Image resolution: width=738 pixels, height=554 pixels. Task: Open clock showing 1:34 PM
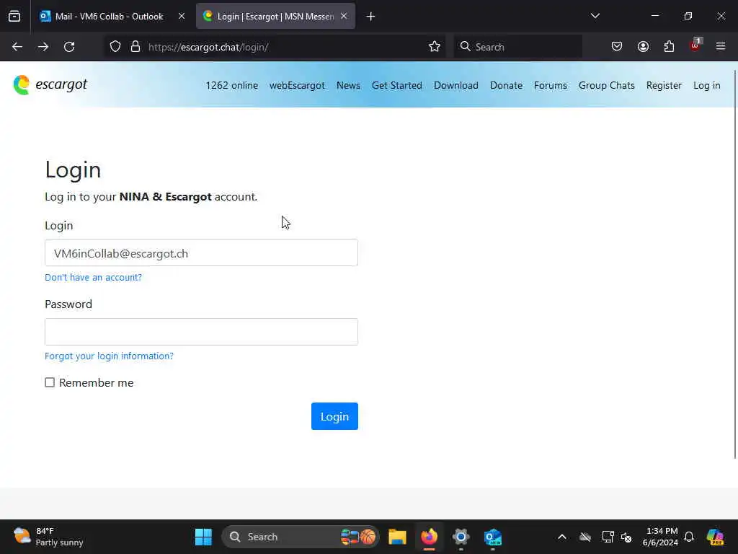tap(660, 537)
